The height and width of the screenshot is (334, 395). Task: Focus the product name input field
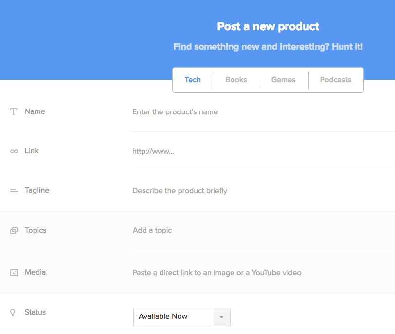pos(263,112)
